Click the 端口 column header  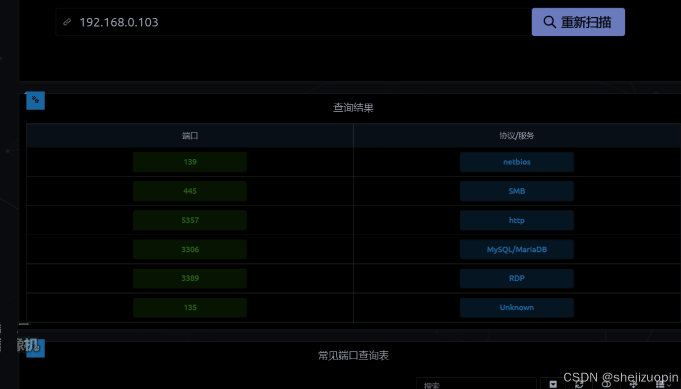tap(190, 135)
